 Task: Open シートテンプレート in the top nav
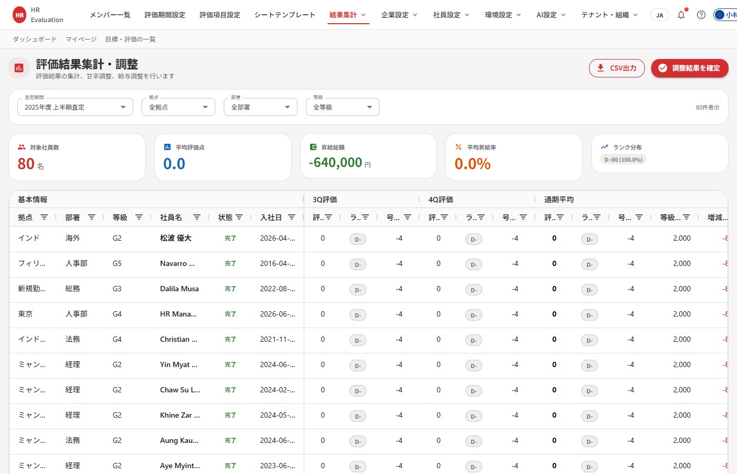285,15
